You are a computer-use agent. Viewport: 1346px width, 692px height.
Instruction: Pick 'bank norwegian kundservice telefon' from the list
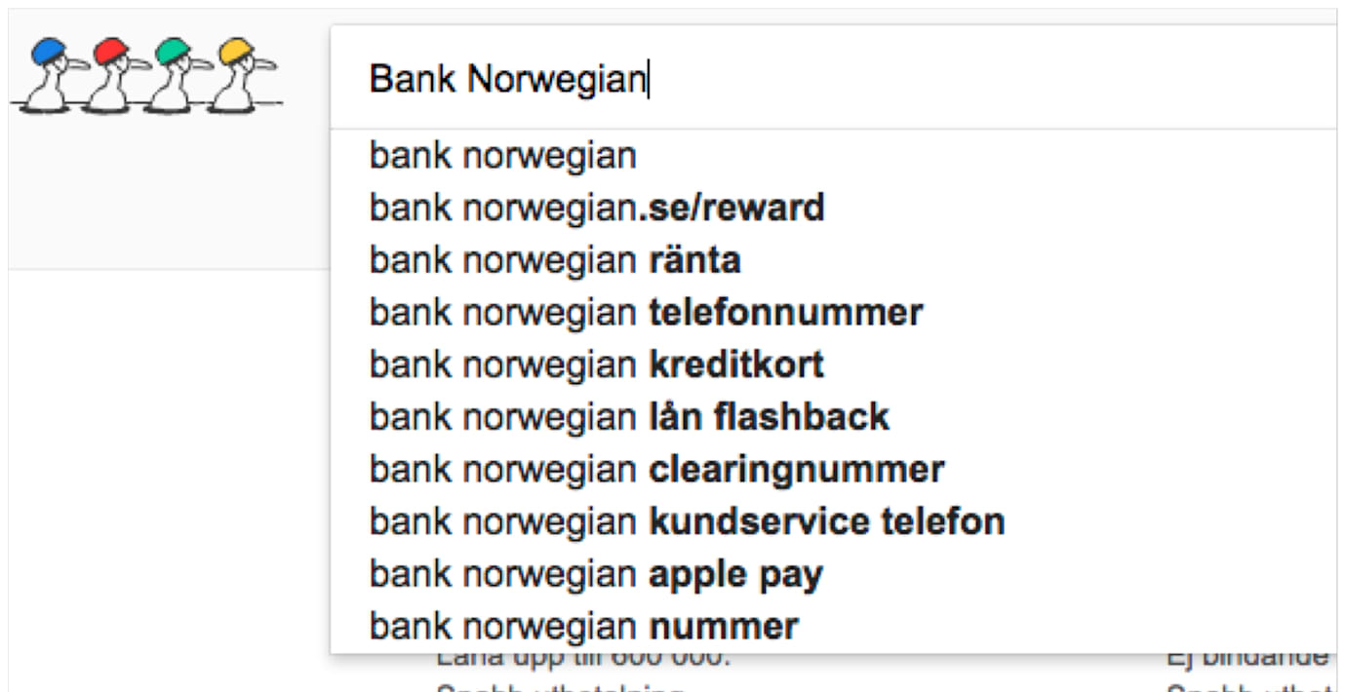tap(686, 521)
